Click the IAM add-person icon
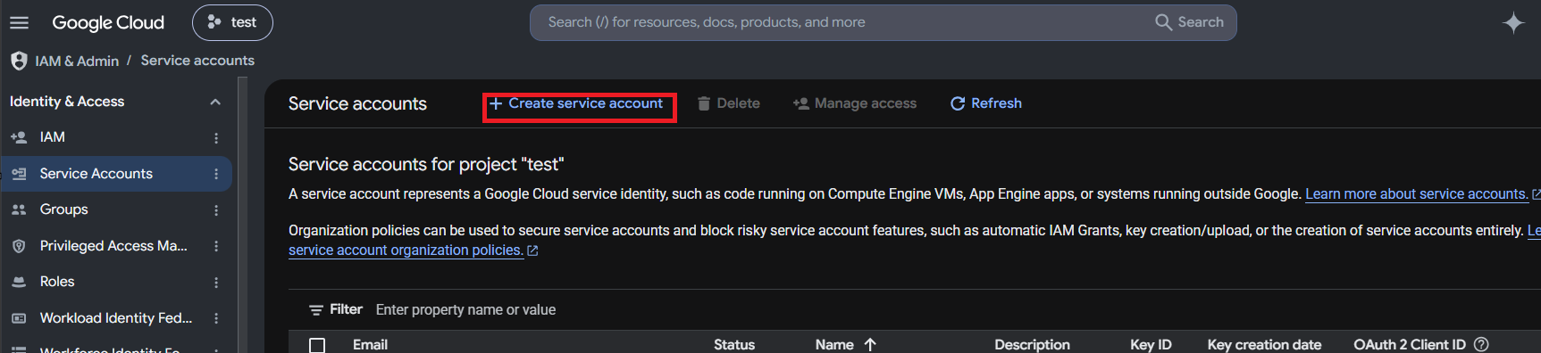Viewport: 1541px width, 353px height. (19, 137)
